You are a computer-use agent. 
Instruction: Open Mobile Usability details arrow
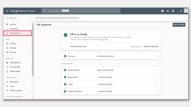(x=157, y=70)
